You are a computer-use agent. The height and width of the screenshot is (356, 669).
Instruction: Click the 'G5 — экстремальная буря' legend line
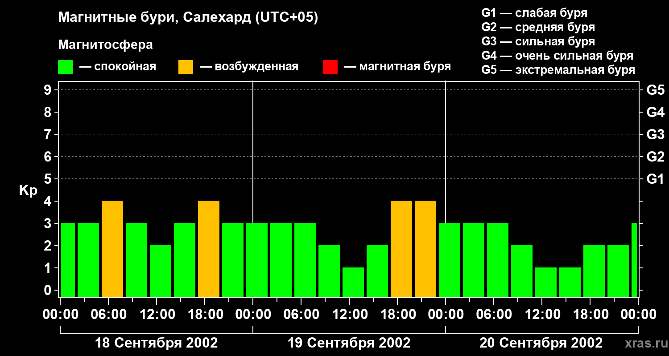coord(558,70)
